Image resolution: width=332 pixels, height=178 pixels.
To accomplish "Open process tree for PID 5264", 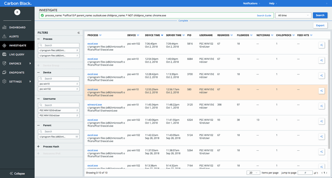I will pyautogui.click(x=321, y=152).
